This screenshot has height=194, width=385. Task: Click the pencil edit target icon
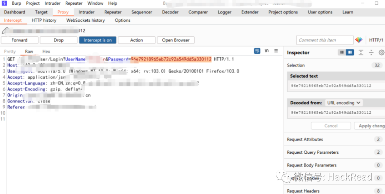pyautogui.click(x=5, y=31)
